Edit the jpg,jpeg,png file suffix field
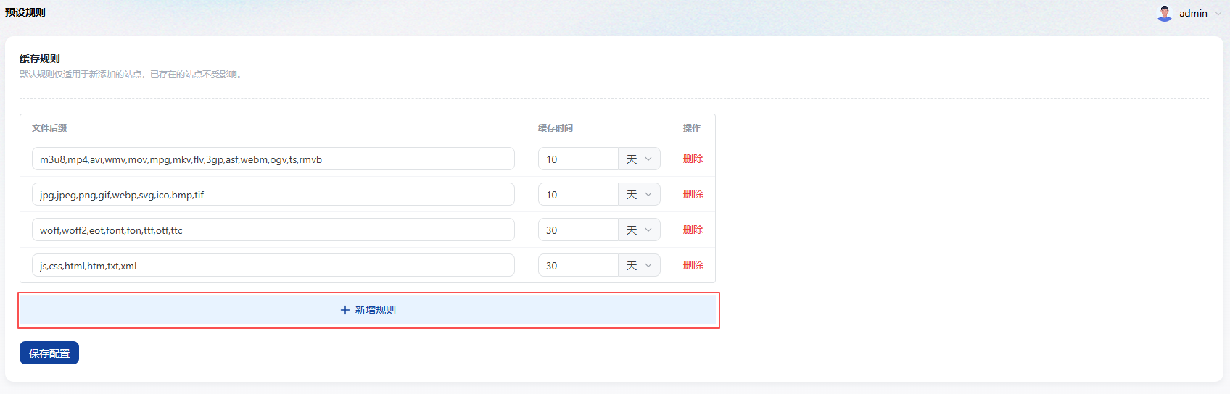The image size is (1230, 394). [x=273, y=195]
